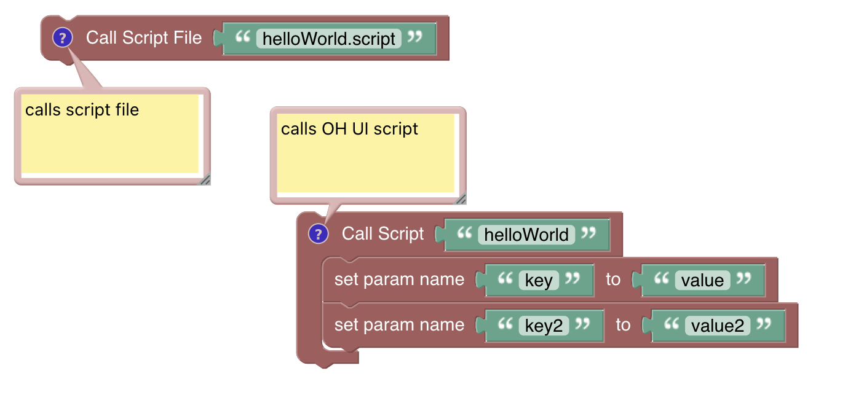Edit the 'helloWorld' script name field
The image size is (856, 403).
tap(526, 235)
